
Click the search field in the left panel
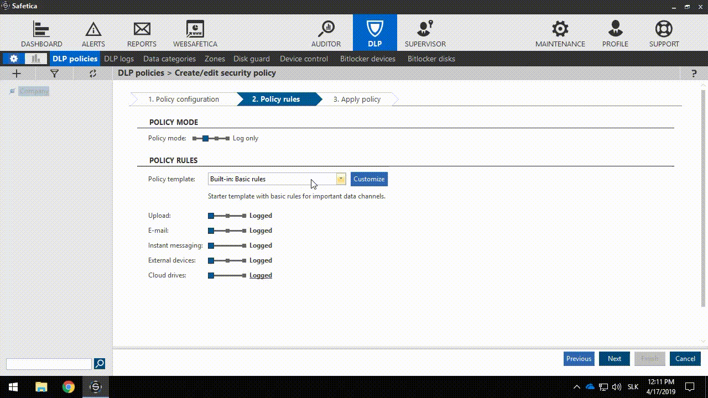49,363
